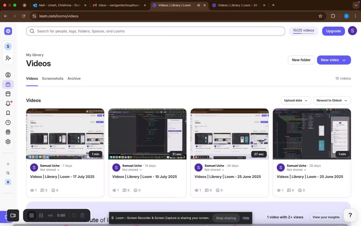Open the 17 July 2025 video thumbnail
Image resolution: width=361 pixels, height=226 pixels.
[x=65, y=134]
